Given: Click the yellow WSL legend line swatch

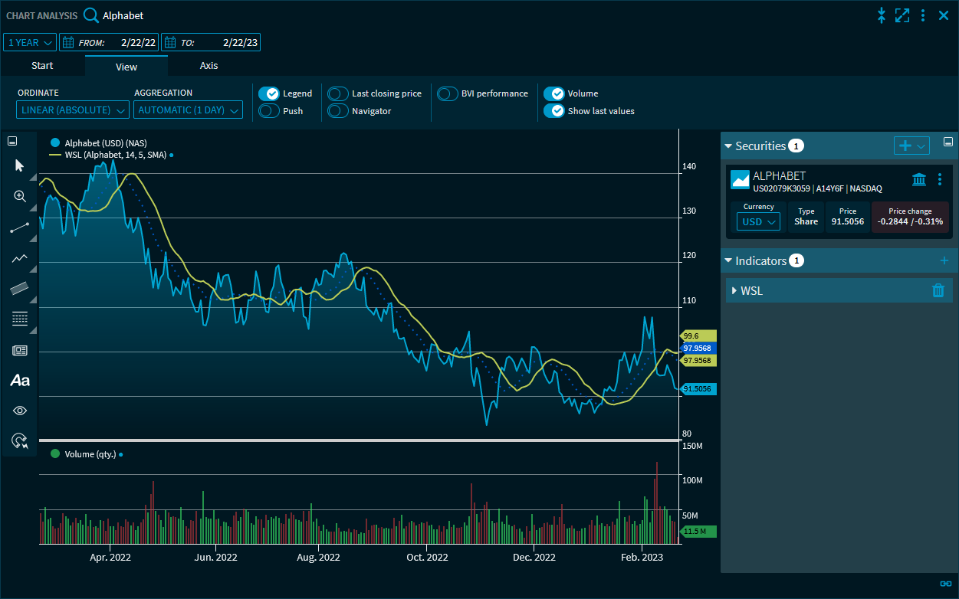Looking at the screenshot, I should [x=54, y=155].
